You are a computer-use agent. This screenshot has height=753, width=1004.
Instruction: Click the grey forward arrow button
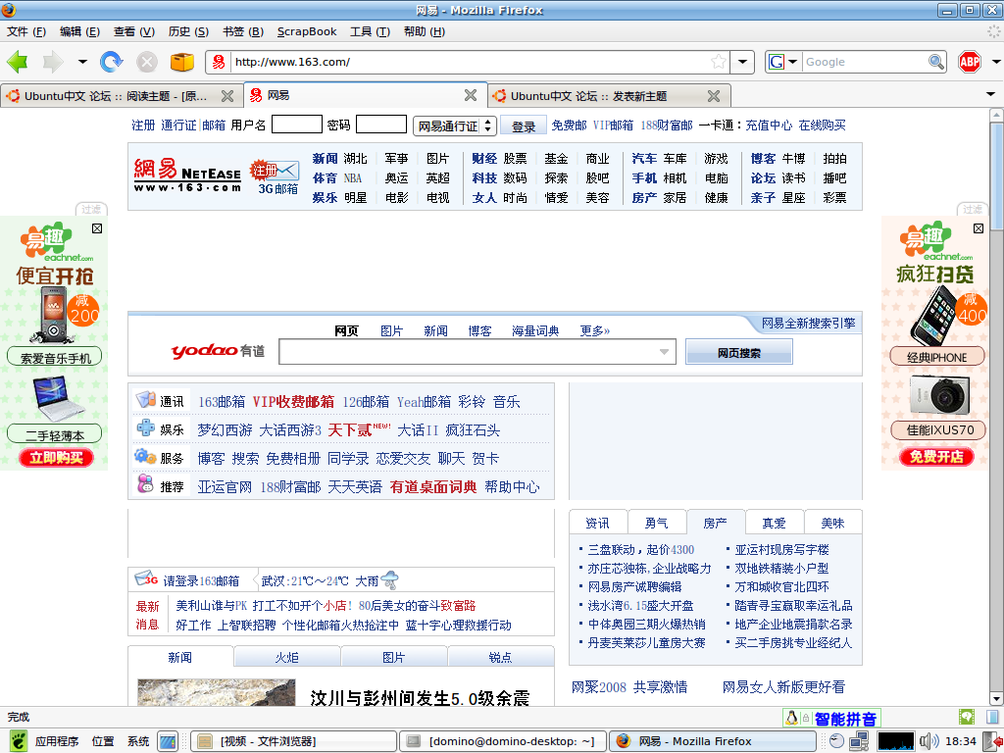pos(53,62)
